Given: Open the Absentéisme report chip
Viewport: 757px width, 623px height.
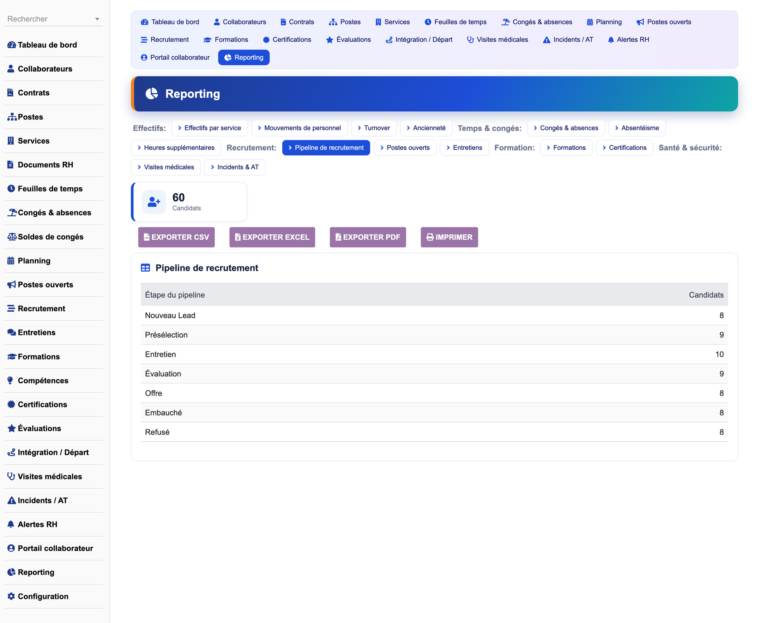Looking at the screenshot, I should (637, 128).
